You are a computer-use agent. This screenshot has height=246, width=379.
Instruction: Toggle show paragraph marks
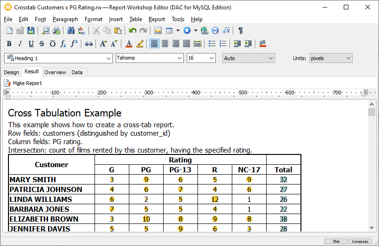coord(240,31)
